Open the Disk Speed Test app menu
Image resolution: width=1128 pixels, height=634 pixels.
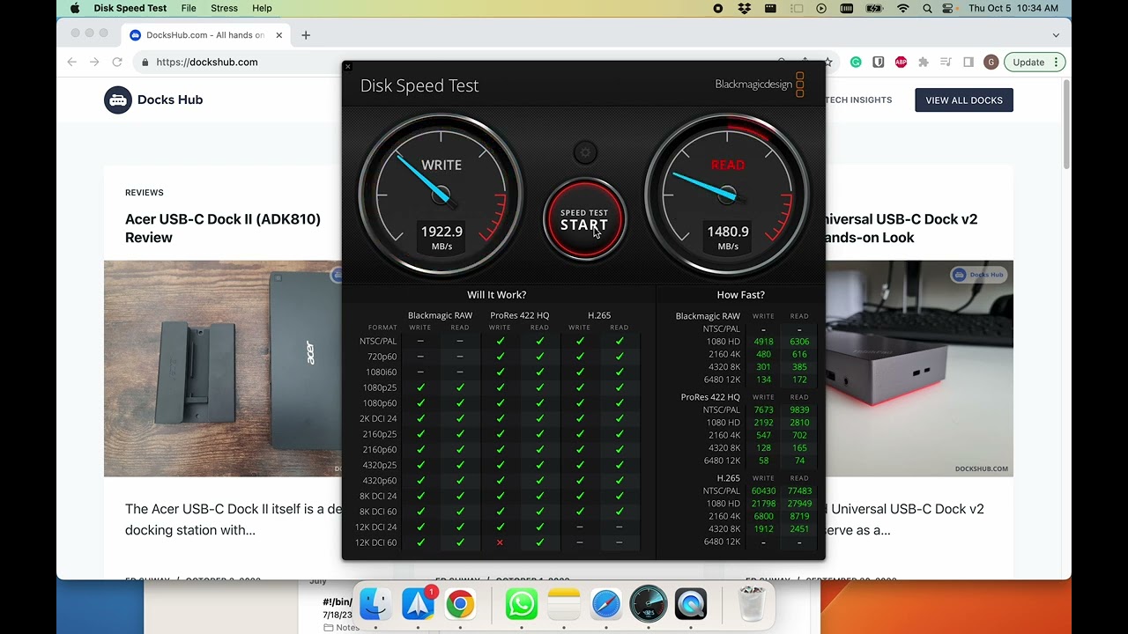(x=130, y=8)
